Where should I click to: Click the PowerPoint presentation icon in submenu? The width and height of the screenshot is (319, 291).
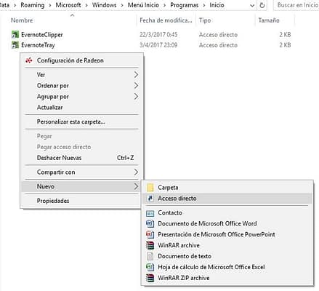[150, 234]
